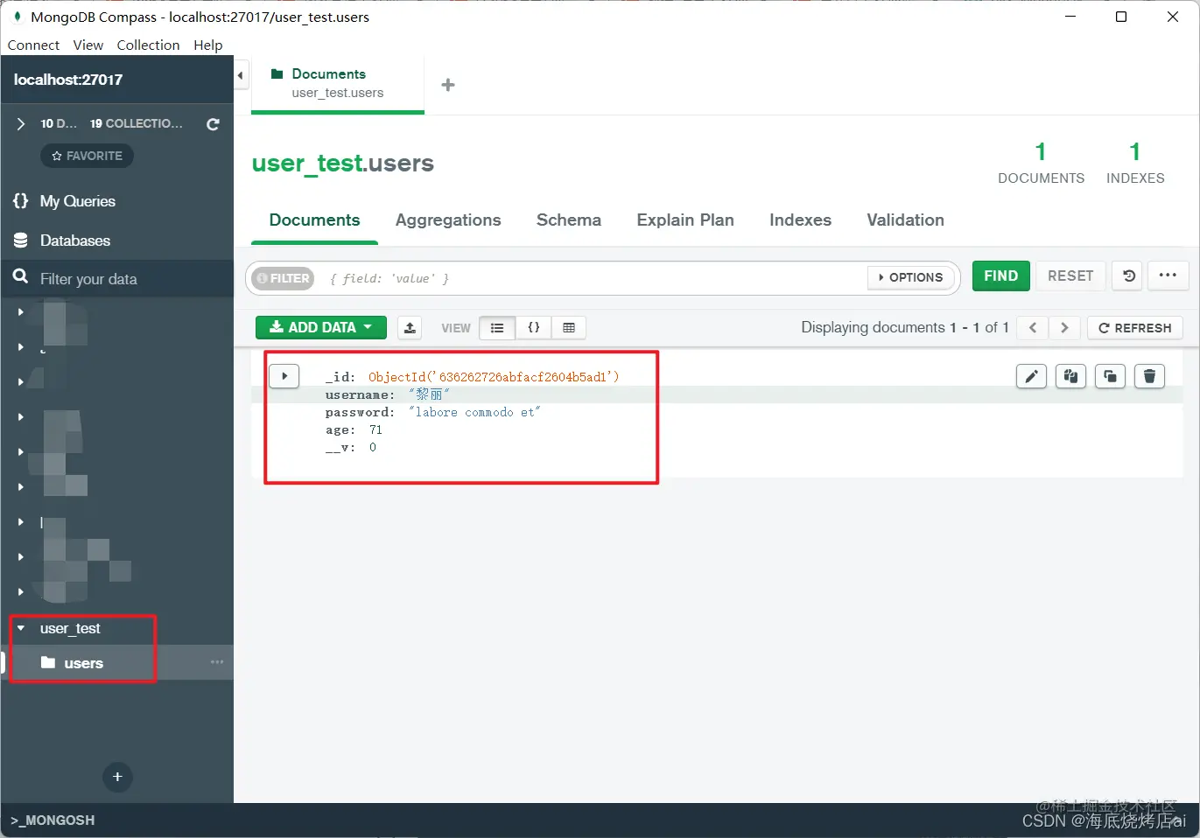Screen dimensions: 1200x838
Task: Clone the displayed document
Action: [1110, 375]
